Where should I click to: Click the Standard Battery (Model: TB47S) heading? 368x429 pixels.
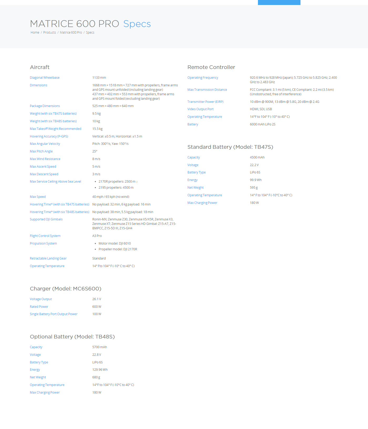(230, 147)
